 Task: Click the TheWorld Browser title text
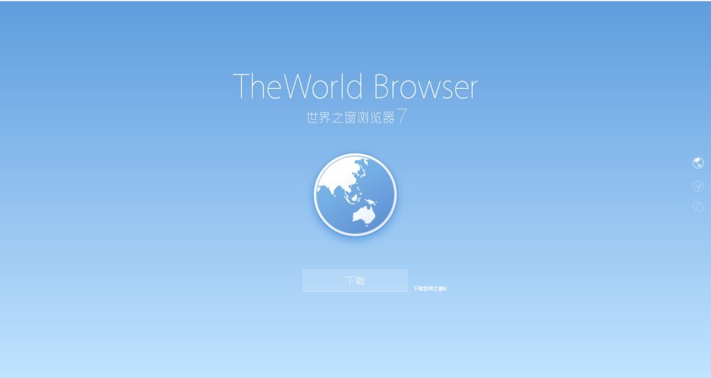pos(355,87)
